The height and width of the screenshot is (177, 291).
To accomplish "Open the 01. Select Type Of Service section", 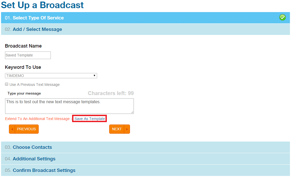I will 145,18.
